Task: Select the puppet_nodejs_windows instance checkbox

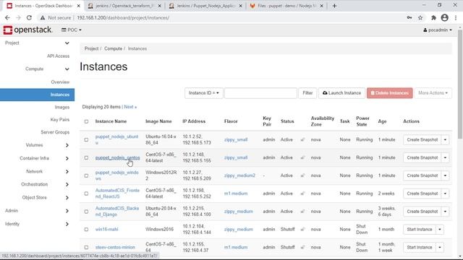Action: pyautogui.click(x=86, y=175)
